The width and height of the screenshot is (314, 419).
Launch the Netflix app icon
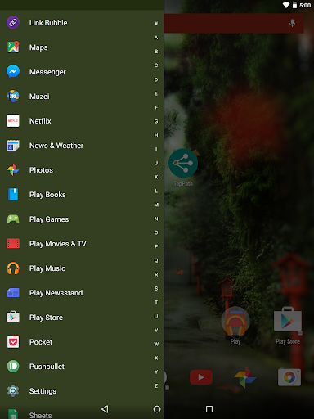point(13,121)
